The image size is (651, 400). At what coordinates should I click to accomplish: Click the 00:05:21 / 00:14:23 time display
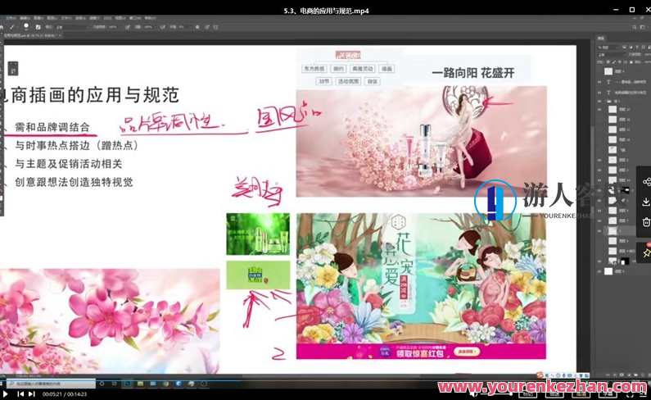click(65, 394)
